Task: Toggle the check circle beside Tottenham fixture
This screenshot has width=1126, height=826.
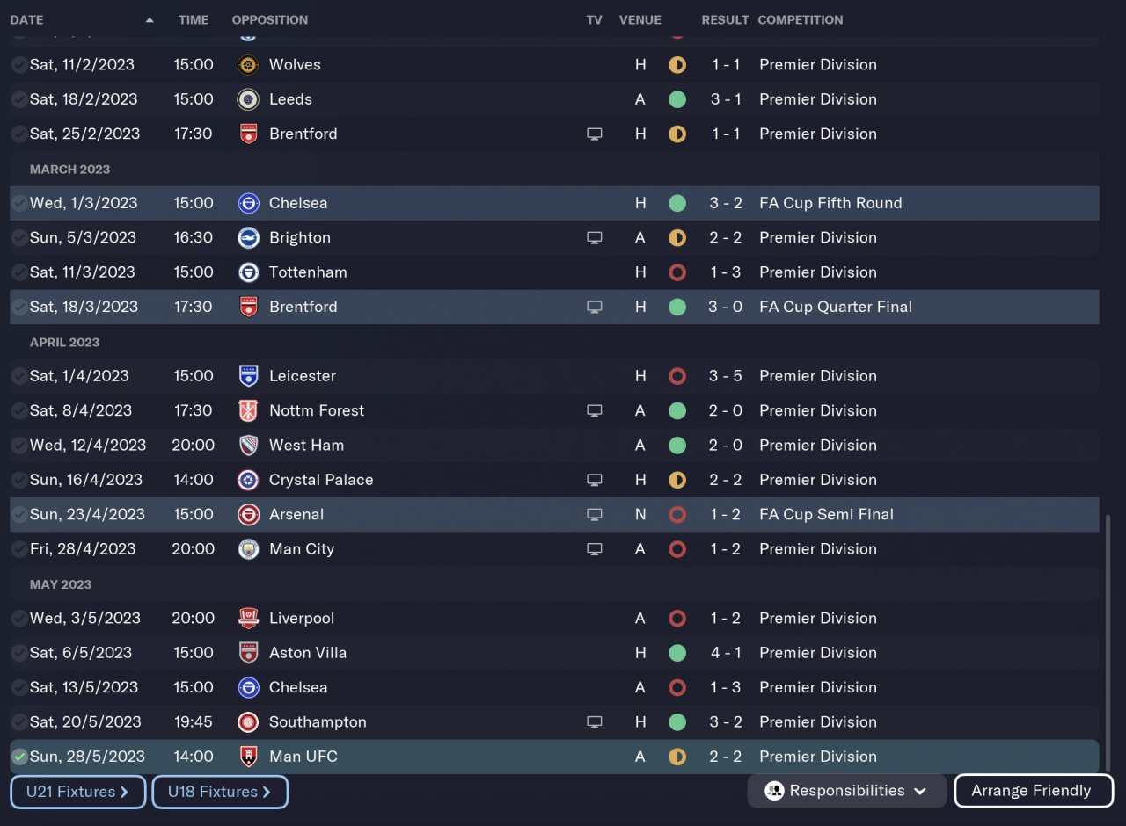Action: [x=19, y=272]
